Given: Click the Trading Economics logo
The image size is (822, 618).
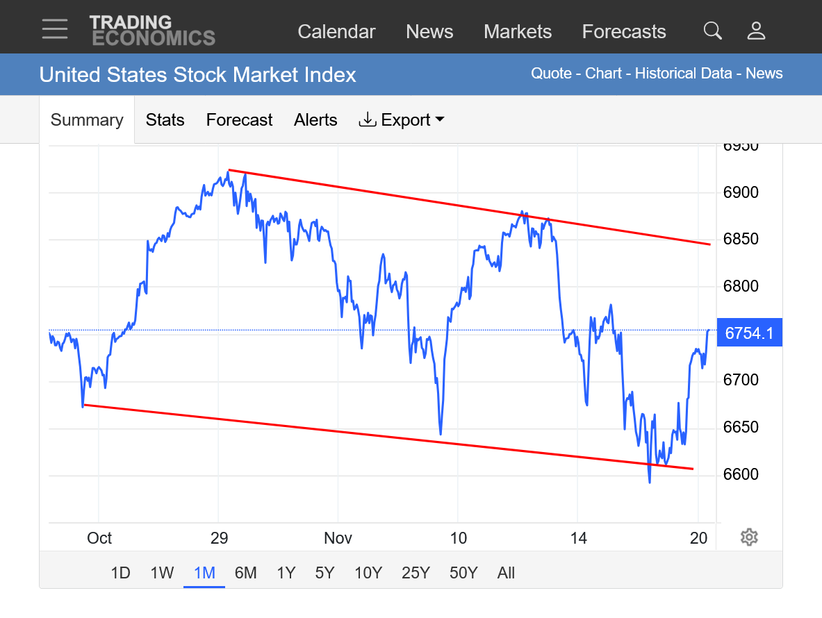Looking at the screenshot, I should coord(152,31).
